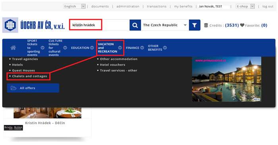The height and width of the screenshot is (145, 278).
Task: Open the OTHER BENEFITS menu
Action: (x=155, y=48)
